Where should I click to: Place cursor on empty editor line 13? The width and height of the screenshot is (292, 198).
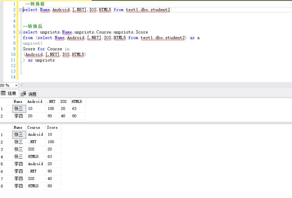[84, 71]
